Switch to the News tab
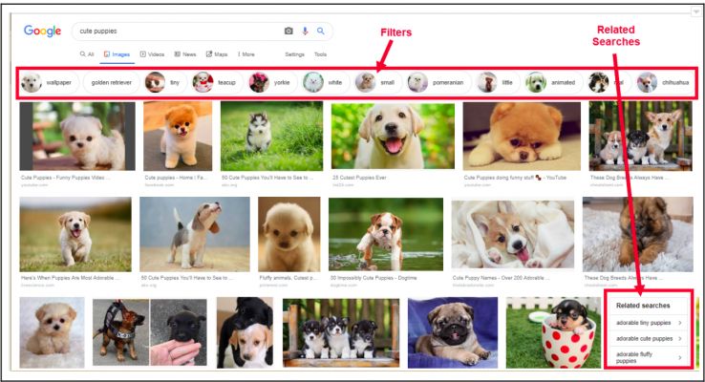The width and height of the screenshot is (705, 382). 183,54
